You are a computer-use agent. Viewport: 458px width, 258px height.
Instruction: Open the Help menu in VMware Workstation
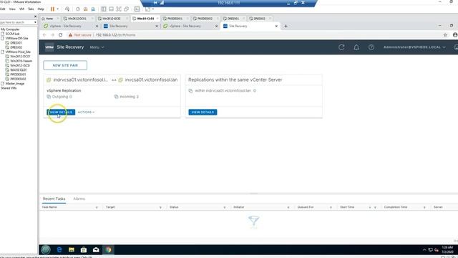click(41, 9)
